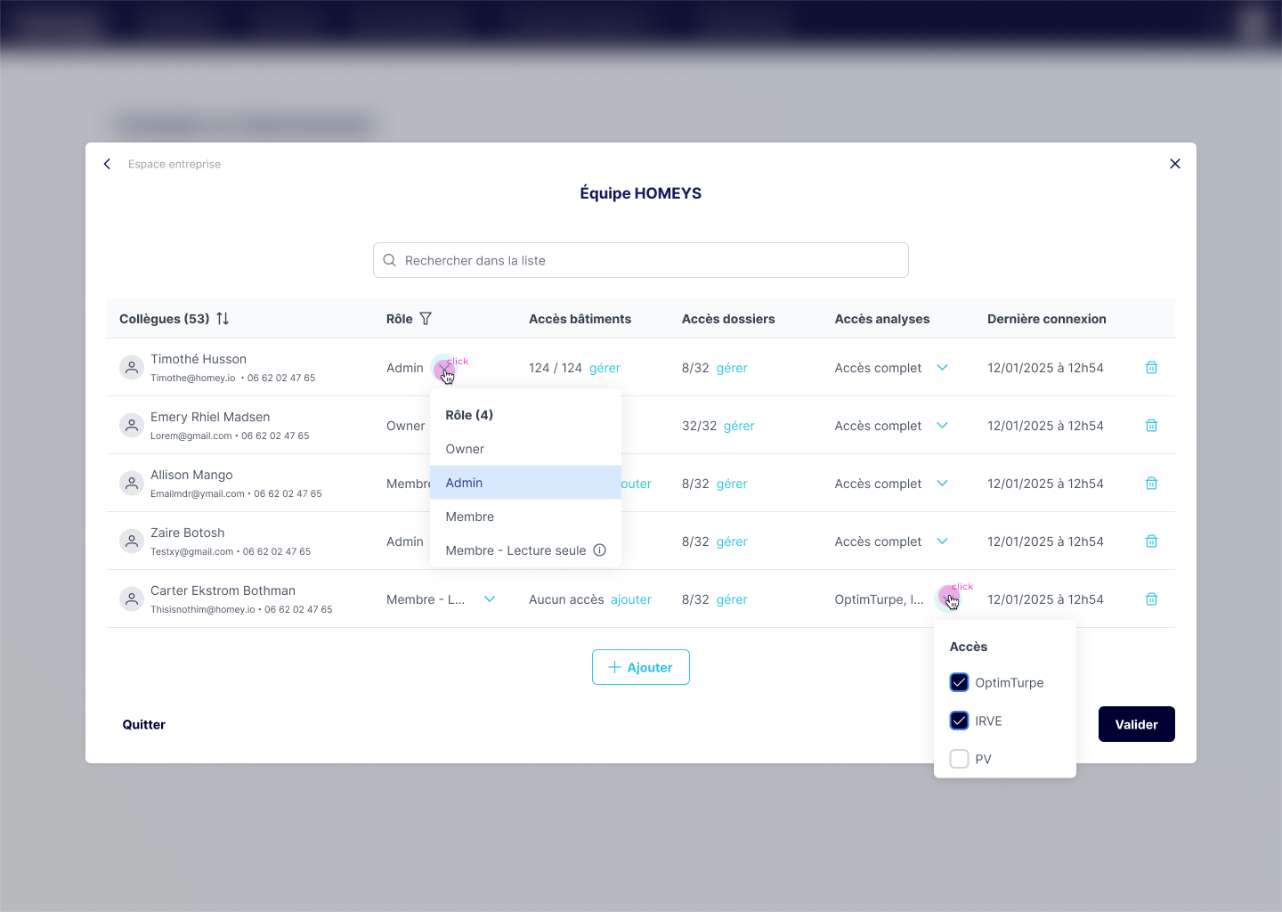Click gérer link for Timothé's buildings access
Screen dimensions: 1282x912
[604, 368]
